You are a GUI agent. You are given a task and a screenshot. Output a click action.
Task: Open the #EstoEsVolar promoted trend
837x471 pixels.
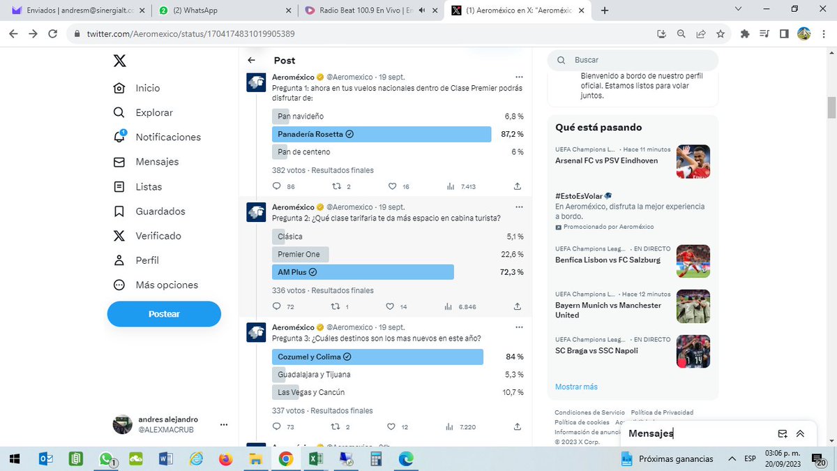pos(633,211)
